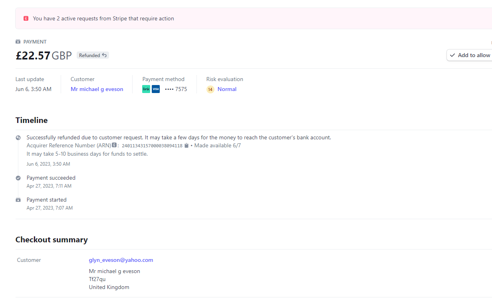Click the Link payment method logo
This screenshot has height=303, width=492.
(x=146, y=89)
